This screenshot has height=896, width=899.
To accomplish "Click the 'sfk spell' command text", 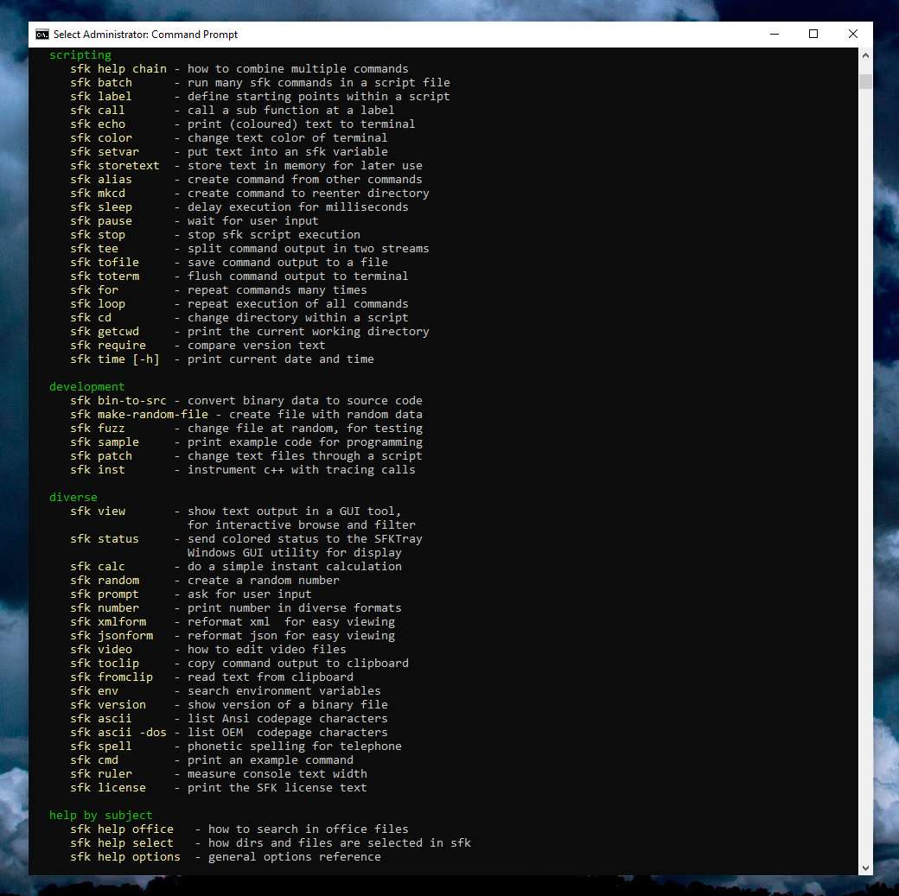I will pyautogui.click(x=101, y=746).
